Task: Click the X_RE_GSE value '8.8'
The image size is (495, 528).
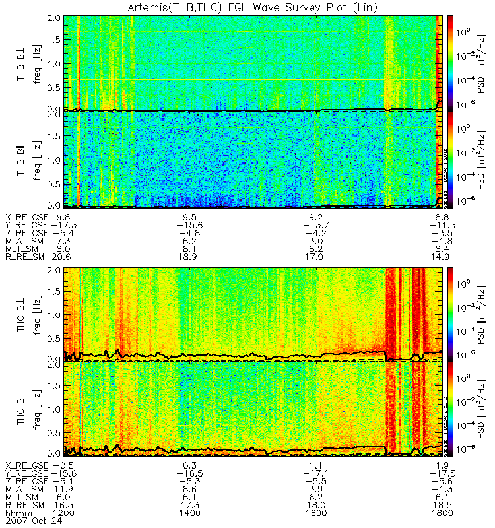Action: (442, 218)
